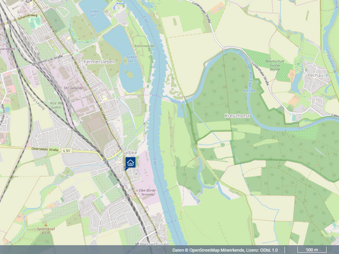Click the blue home marker in Salbke
Screen dimensions: 339x254
click(130, 163)
